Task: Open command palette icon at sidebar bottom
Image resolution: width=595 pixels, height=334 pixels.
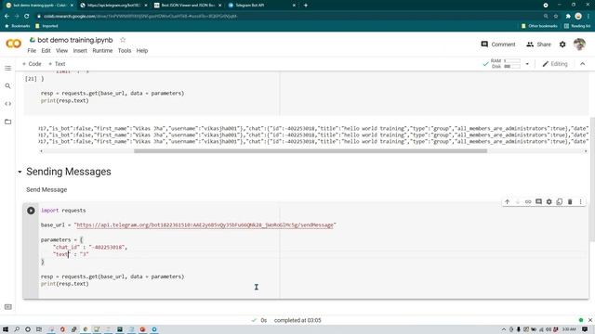Action: coord(8,307)
